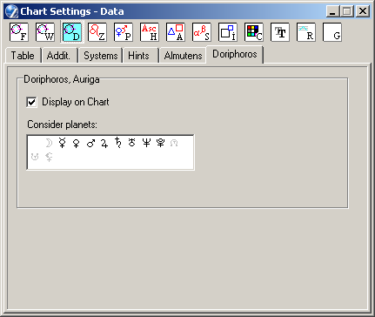Toggle the Pluto symbol in planets list
Image resolution: width=375 pixels, height=317 pixels.
[160, 143]
